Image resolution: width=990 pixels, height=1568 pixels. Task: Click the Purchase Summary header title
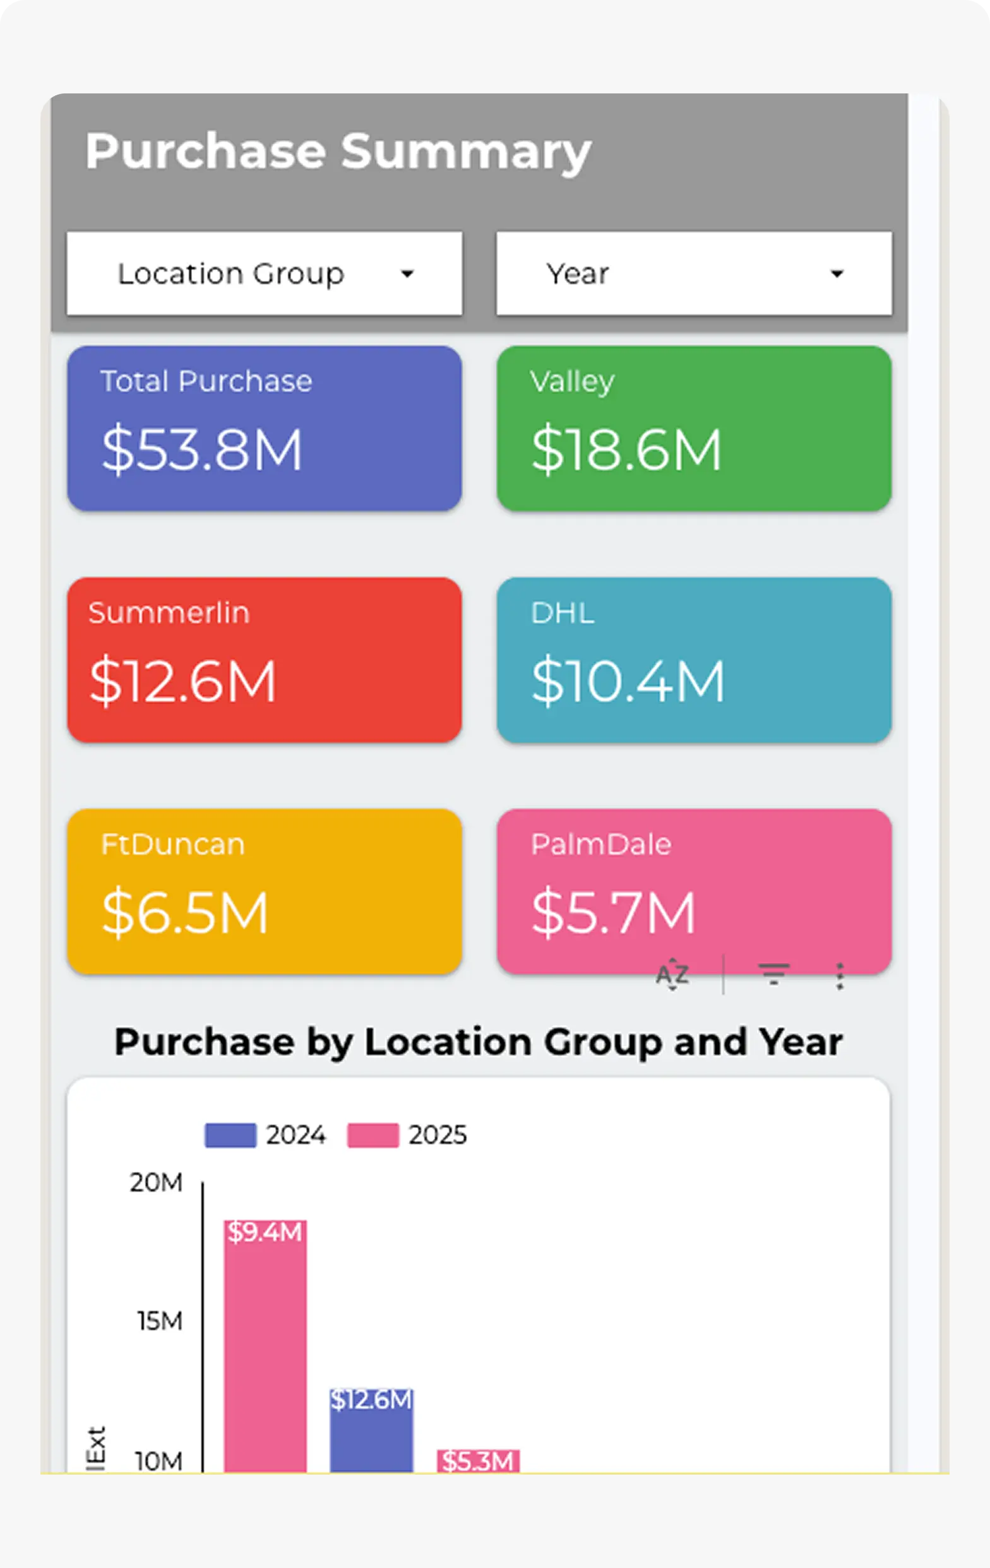(x=338, y=151)
